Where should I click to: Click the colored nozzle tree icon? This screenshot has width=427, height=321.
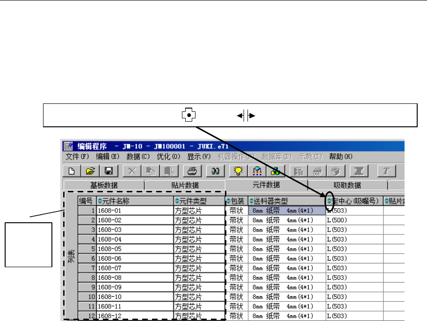coord(257,171)
